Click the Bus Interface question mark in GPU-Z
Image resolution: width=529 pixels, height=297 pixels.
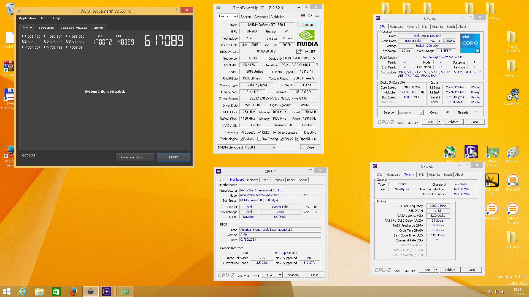click(x=317, y=65)
